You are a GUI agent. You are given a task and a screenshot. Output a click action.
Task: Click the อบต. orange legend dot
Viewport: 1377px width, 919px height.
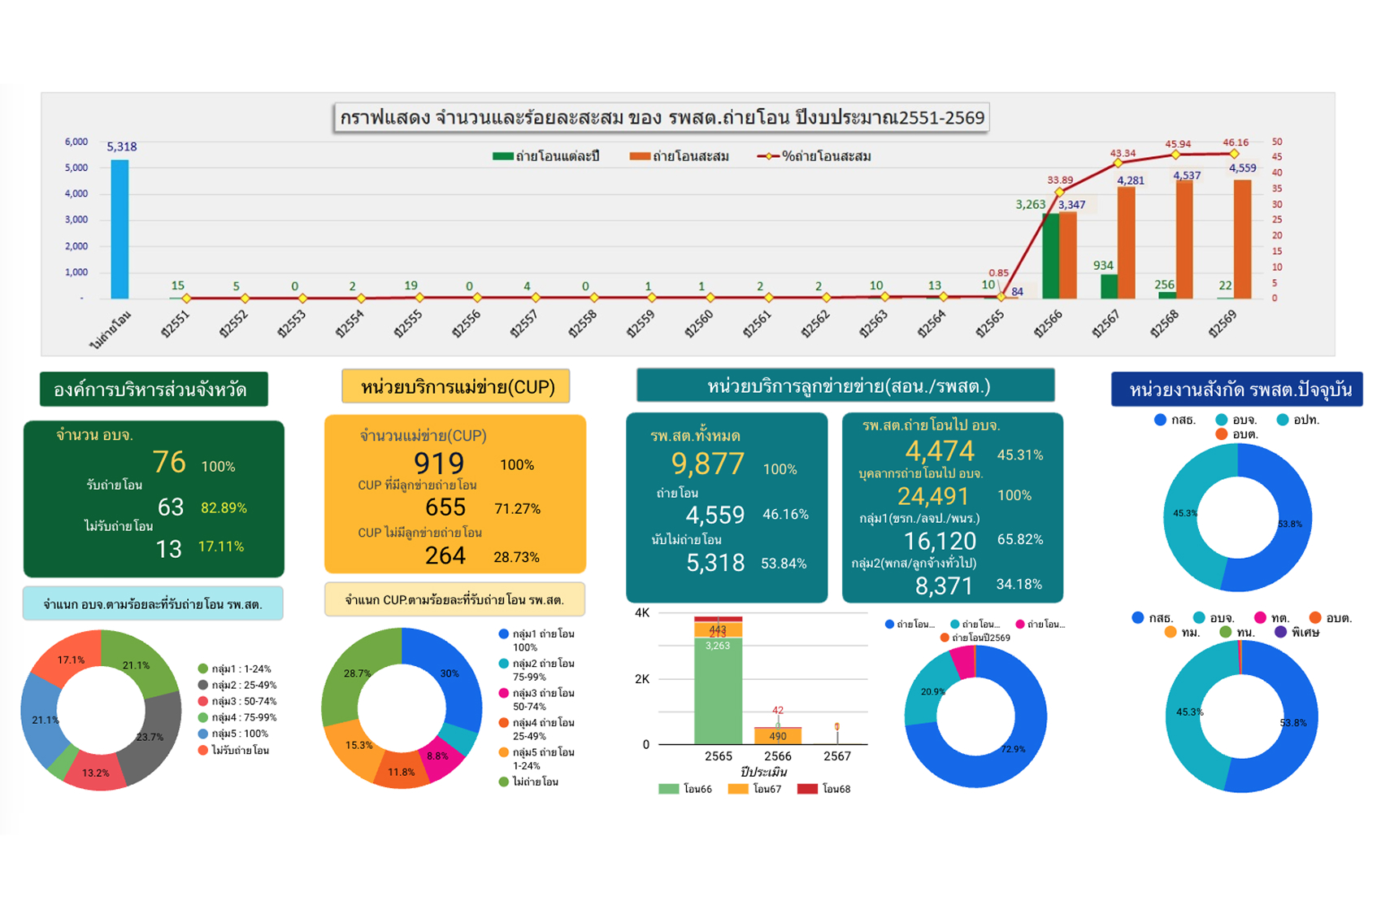coord(1221,434)
